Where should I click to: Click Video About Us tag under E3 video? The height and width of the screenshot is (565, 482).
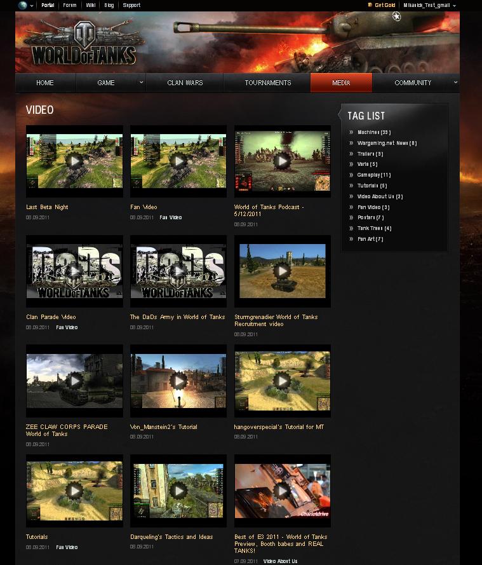pos(281,561)
